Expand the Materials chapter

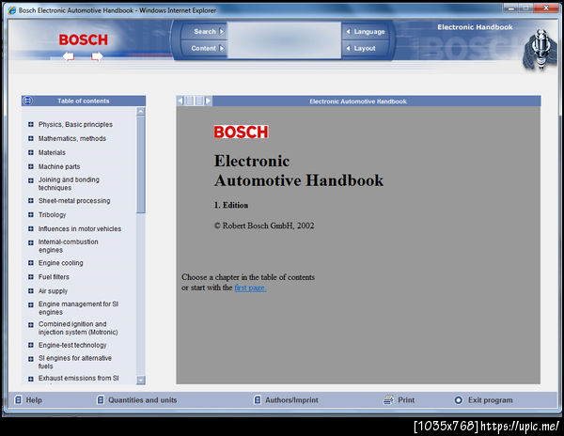(31, 152)
